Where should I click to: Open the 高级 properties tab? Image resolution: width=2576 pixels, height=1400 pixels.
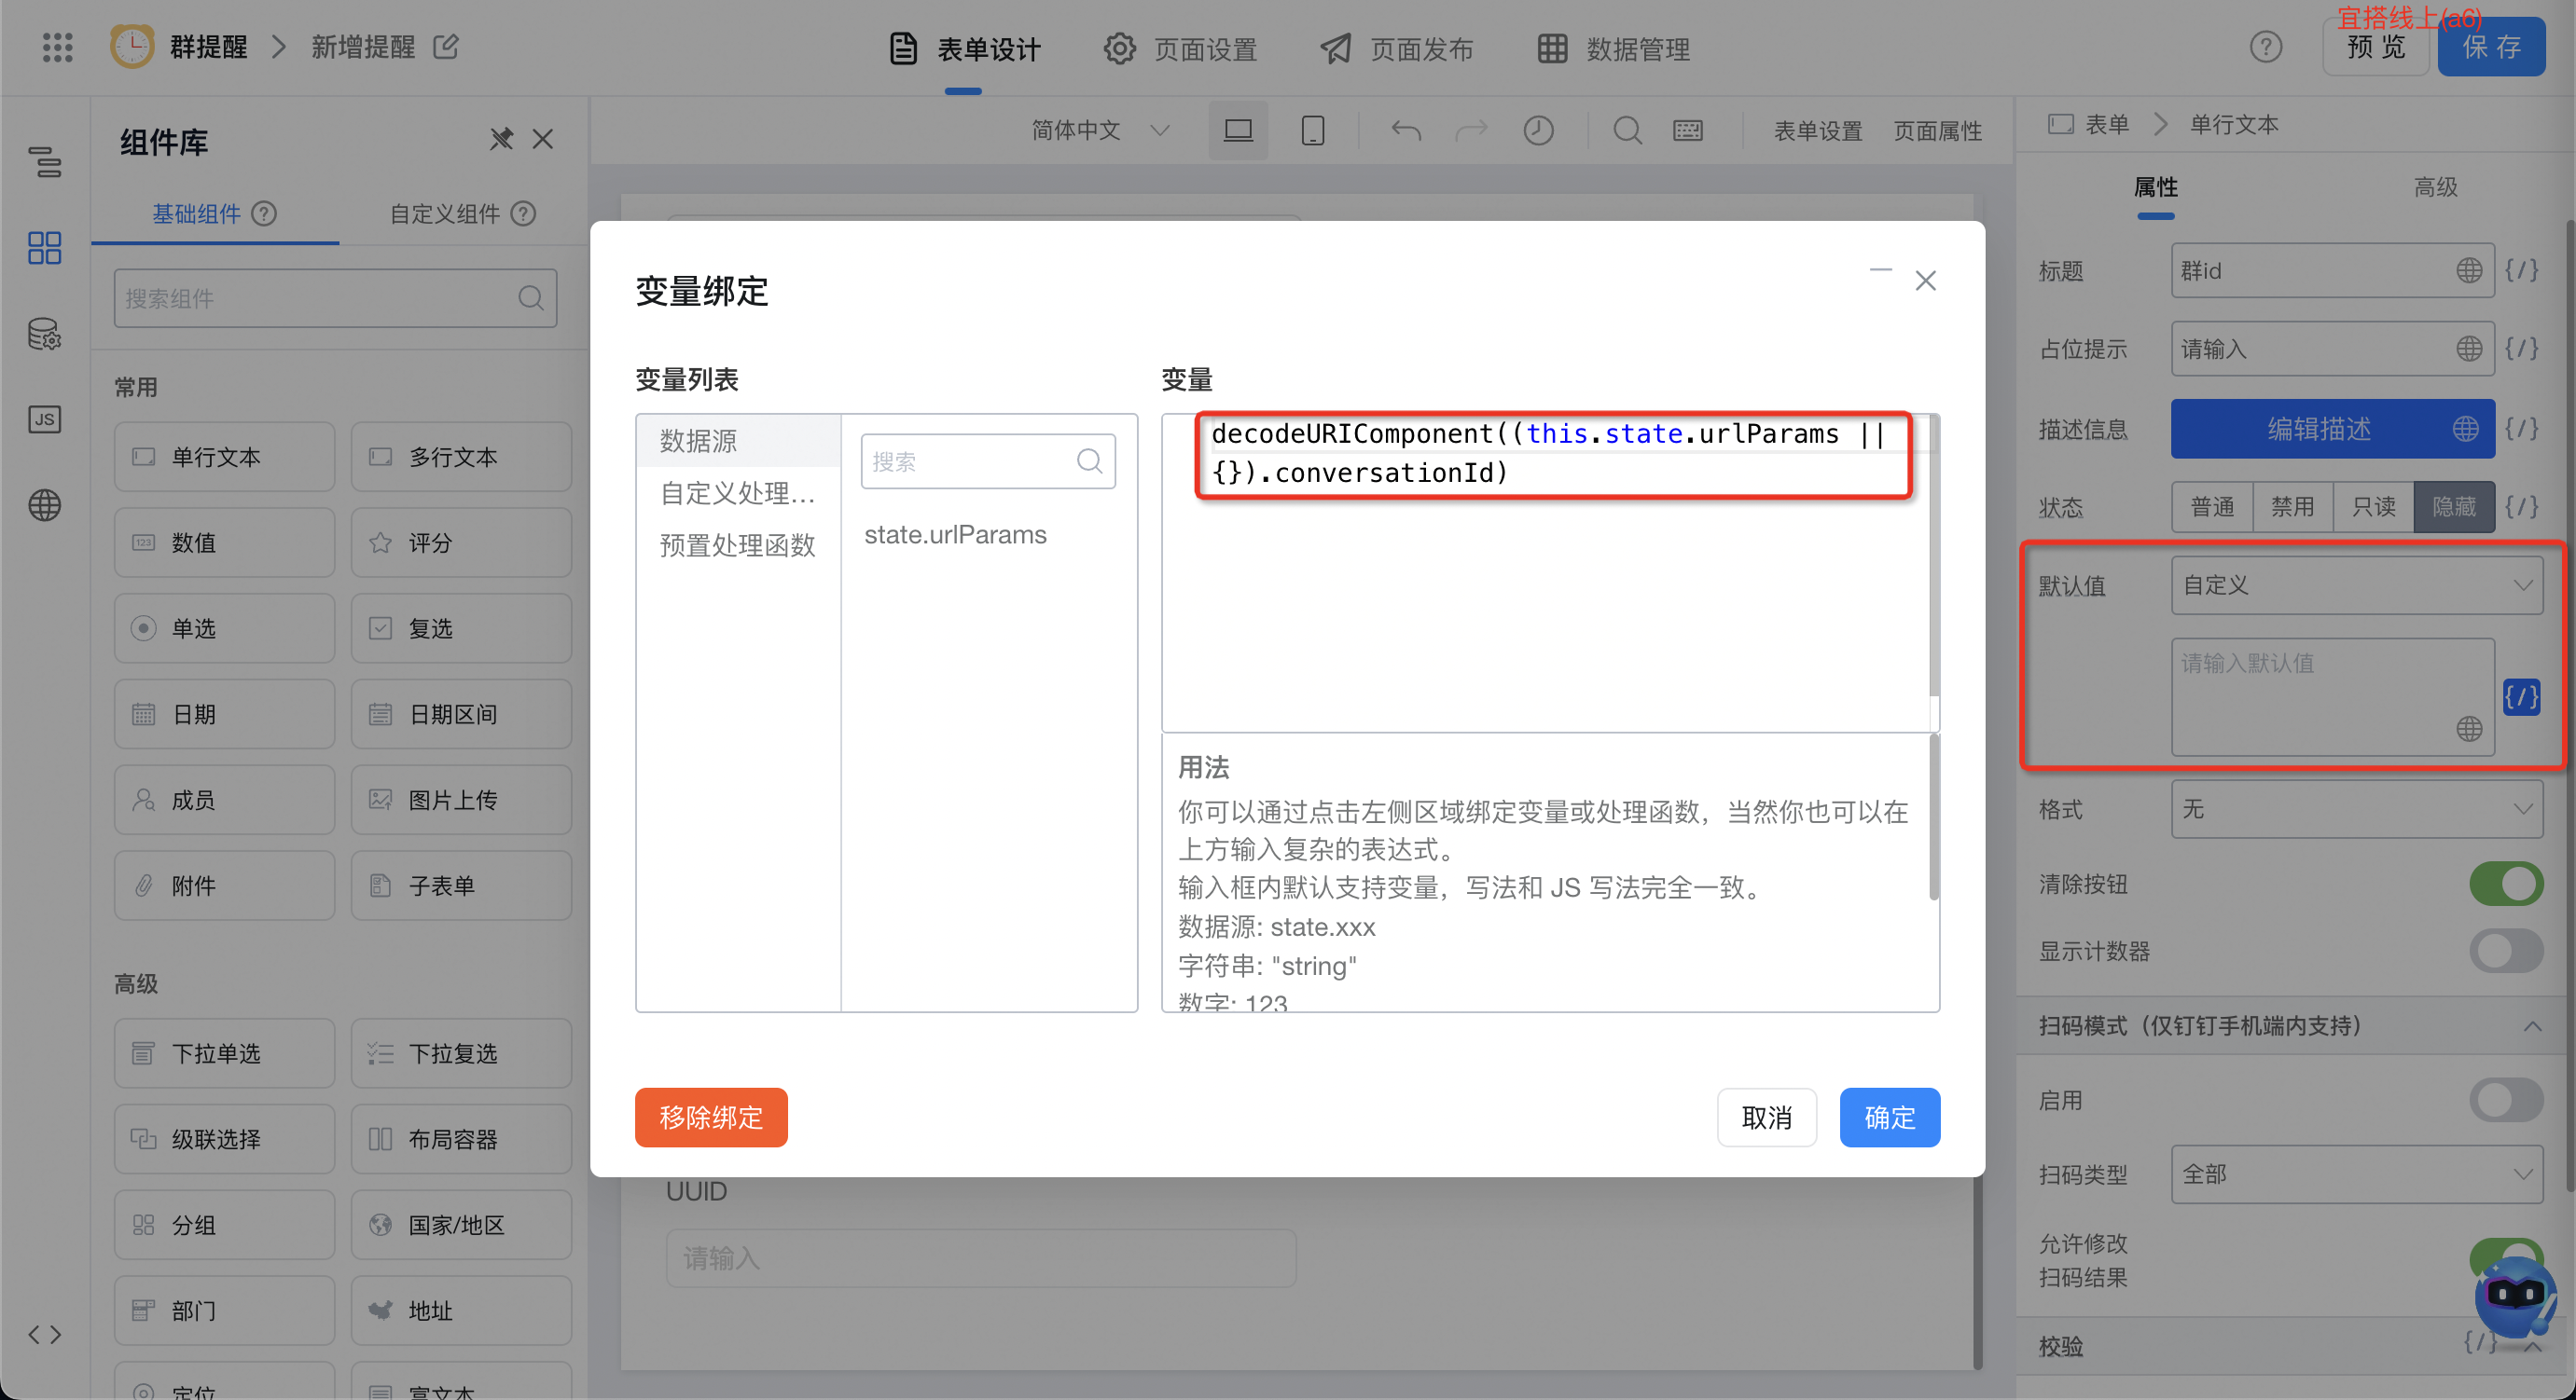coord(2435,188)
